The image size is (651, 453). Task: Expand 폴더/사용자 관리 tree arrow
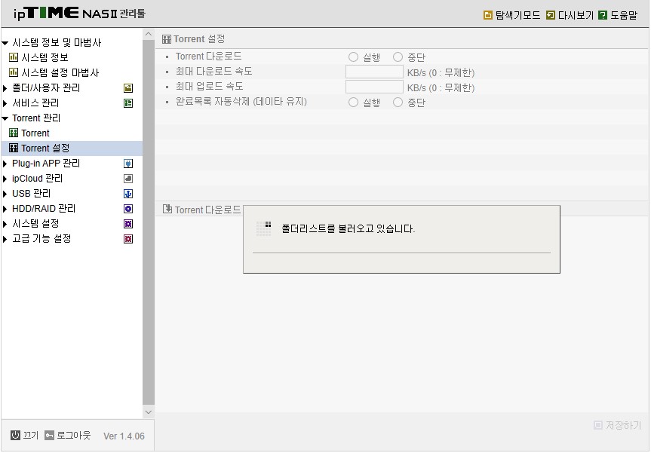(x=5, y=88)
